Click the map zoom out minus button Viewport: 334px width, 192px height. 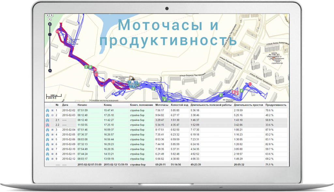[x=50, y=70]
